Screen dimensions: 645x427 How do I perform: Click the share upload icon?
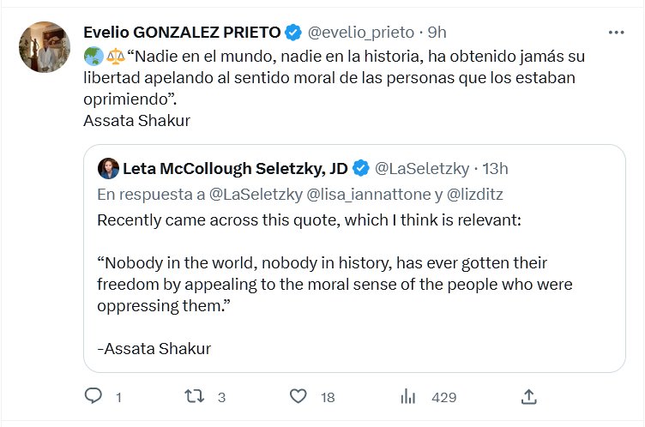click(x=529, y=396)
